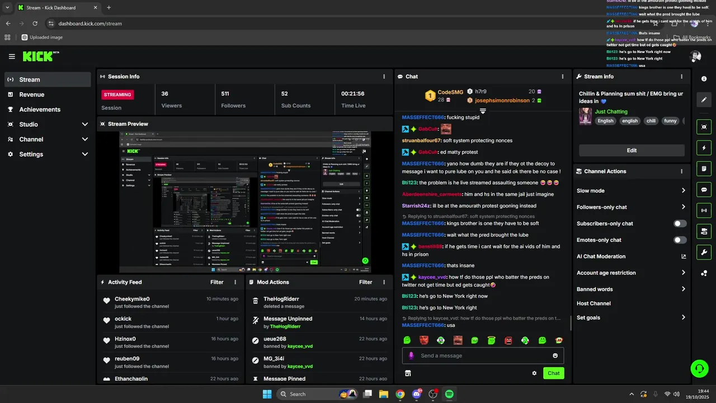
Task: Open Followers-only chat options chevron
Action: 683,207
